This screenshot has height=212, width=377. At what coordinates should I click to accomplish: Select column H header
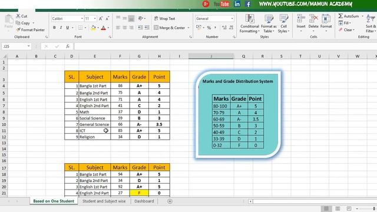point(159,57)
